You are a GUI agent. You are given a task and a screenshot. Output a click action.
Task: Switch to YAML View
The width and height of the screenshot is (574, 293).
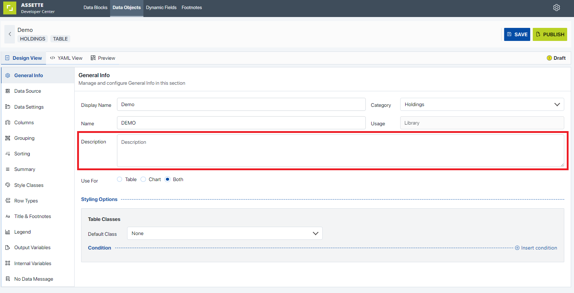pos(66,58)
